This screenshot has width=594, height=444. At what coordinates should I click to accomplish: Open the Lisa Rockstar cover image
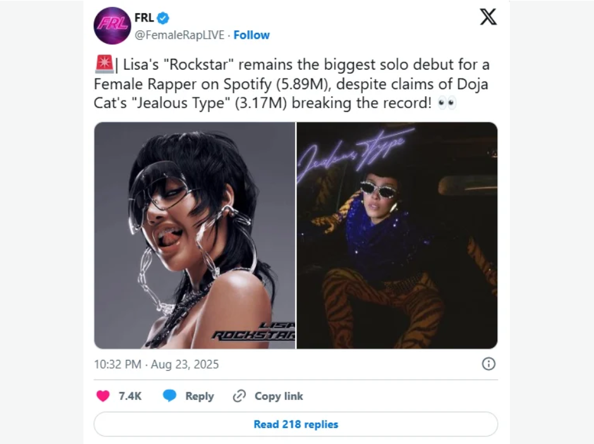(x=195, y=235)
